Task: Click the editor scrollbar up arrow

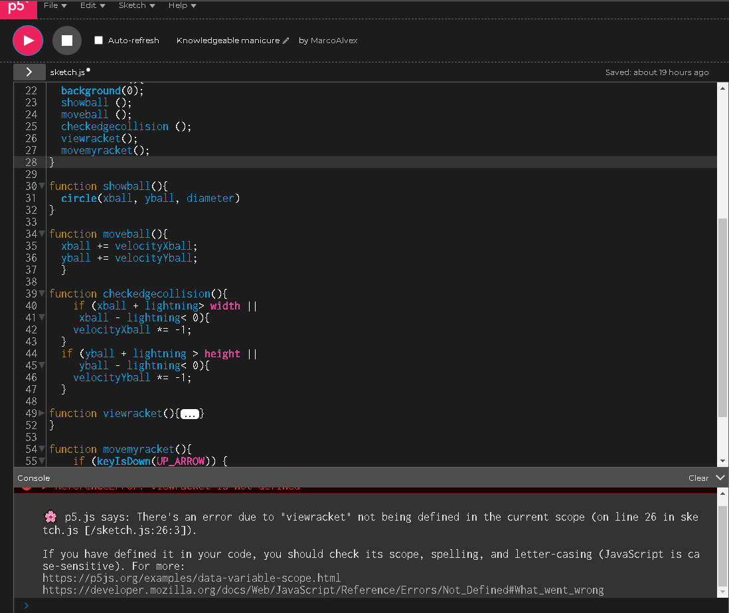Action: point(722,88)
